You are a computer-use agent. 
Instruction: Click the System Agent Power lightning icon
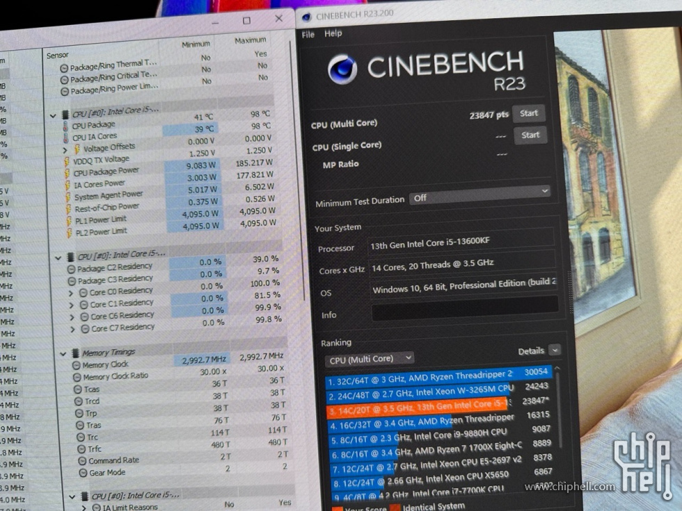tap(68, 197)
